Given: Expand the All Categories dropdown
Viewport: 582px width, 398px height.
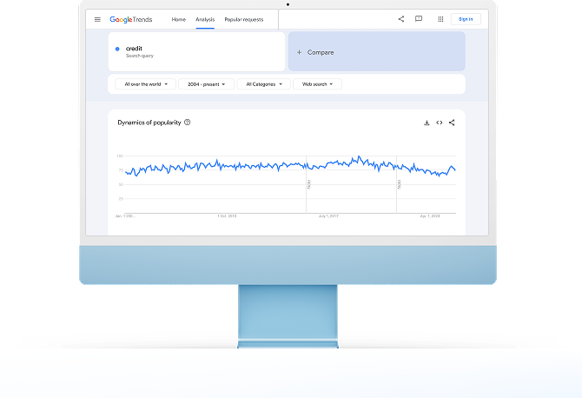Looking at the screenshot, I should tap(263, 84).
